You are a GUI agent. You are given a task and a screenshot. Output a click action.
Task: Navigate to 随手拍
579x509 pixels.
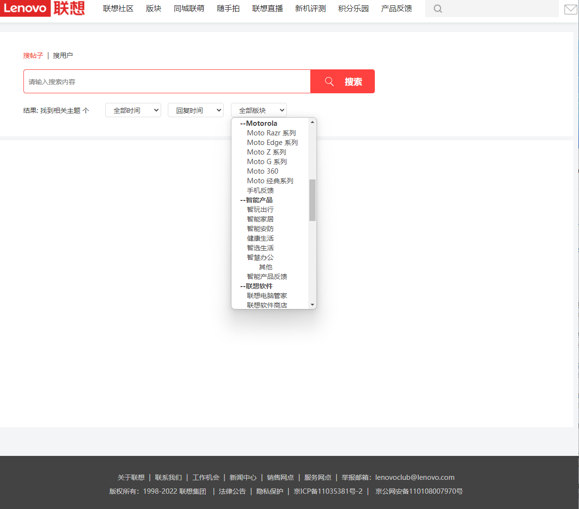click(x=228, y=9)
